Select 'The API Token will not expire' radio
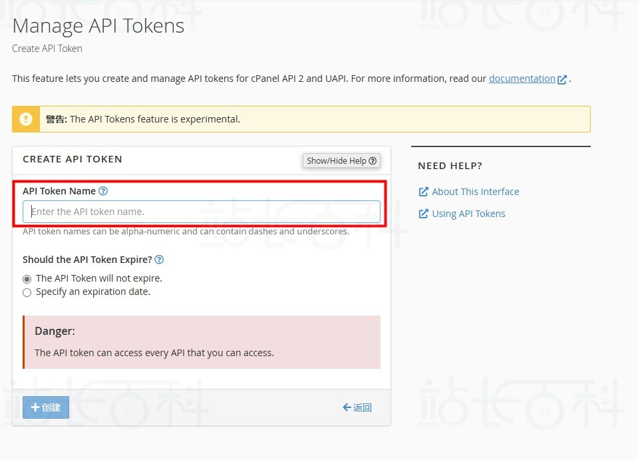 click(x=27, y=279)
